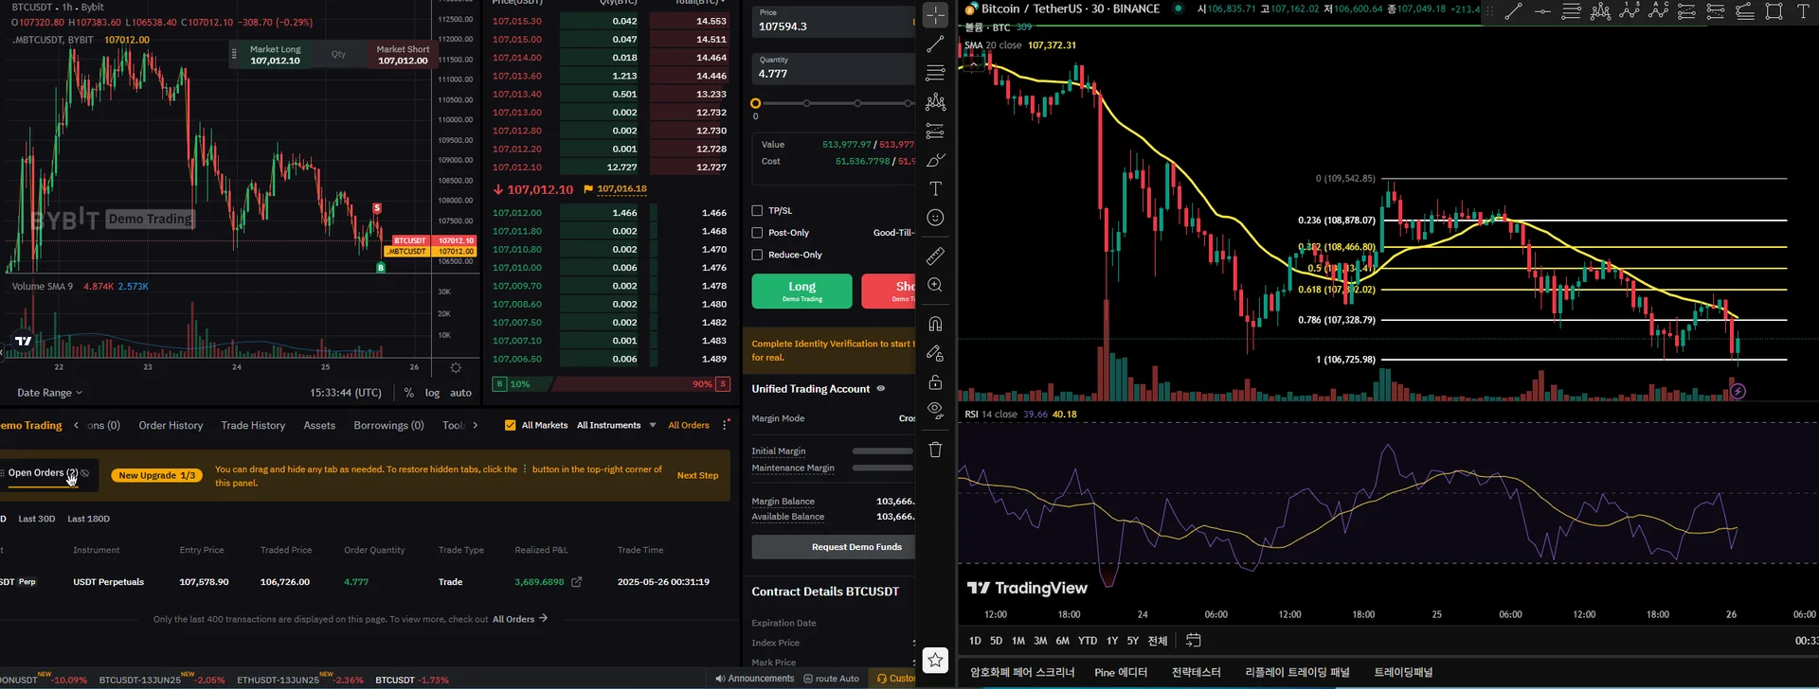Toggle log scale on Bybit chart
The height and width of the screenshot is (689, 1819).
click(432, 393)
